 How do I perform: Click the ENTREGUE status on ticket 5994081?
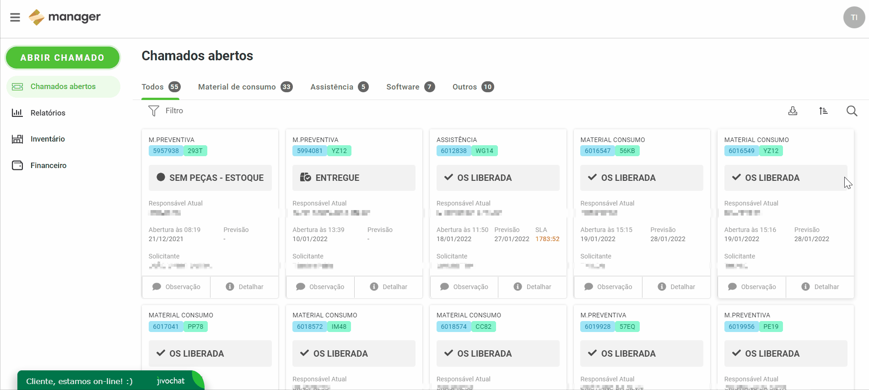pos(354,178)
